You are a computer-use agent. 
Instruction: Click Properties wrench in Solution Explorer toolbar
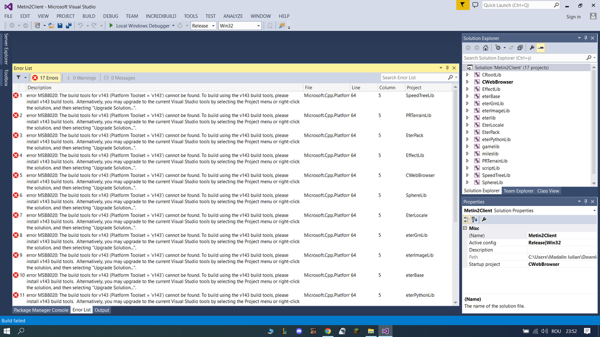click(532, 48)
